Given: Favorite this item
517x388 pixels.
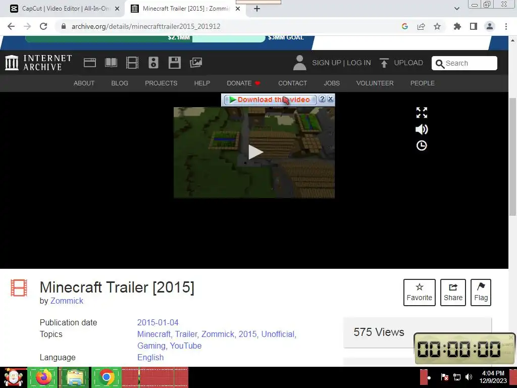Looking at the screenshot, I should coord(420,293).
